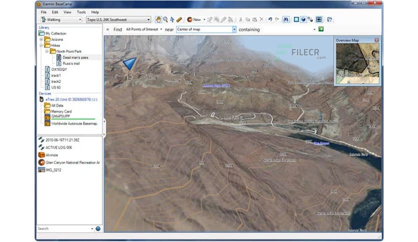Click the Delete X icon in toolbar
Viewport: 418px width, 242px height.
[x=261, y=19]
